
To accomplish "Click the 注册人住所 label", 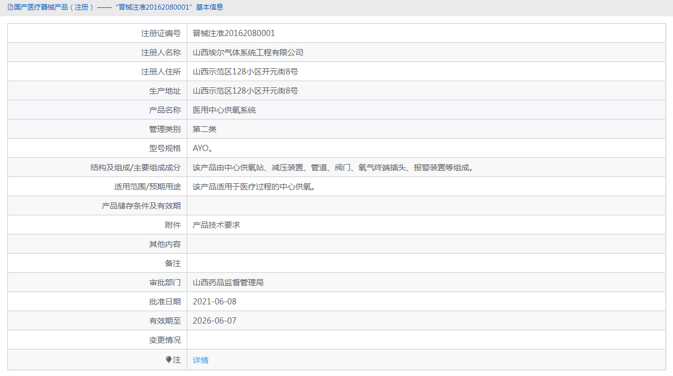I will pyautogui.click(x=161, y=72).
